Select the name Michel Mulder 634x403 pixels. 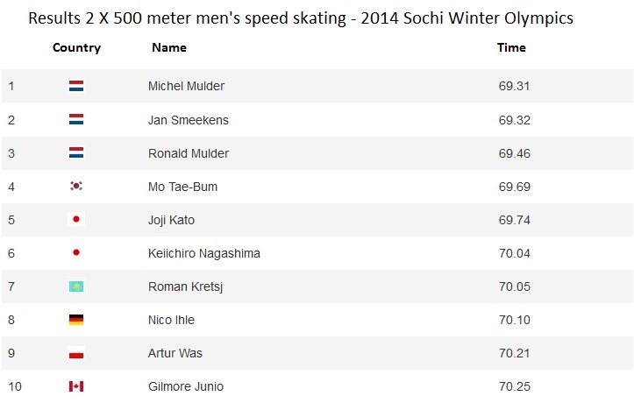pos(186,86)
